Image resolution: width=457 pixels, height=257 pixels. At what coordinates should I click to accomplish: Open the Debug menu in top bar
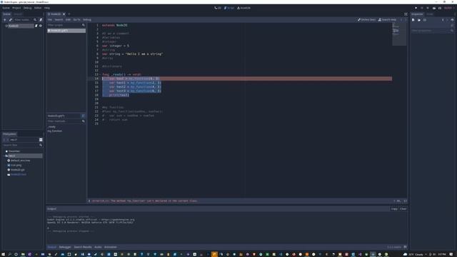27,8
